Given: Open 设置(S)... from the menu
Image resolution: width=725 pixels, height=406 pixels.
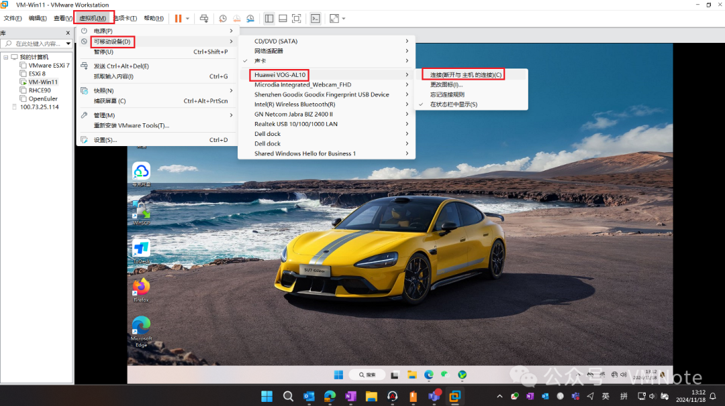Looking at the screenshot, I should 157,140.
